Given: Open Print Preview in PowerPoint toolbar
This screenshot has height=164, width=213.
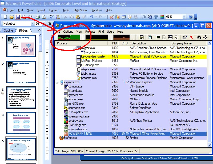Looking at the screenshot, I should [44, 17].
